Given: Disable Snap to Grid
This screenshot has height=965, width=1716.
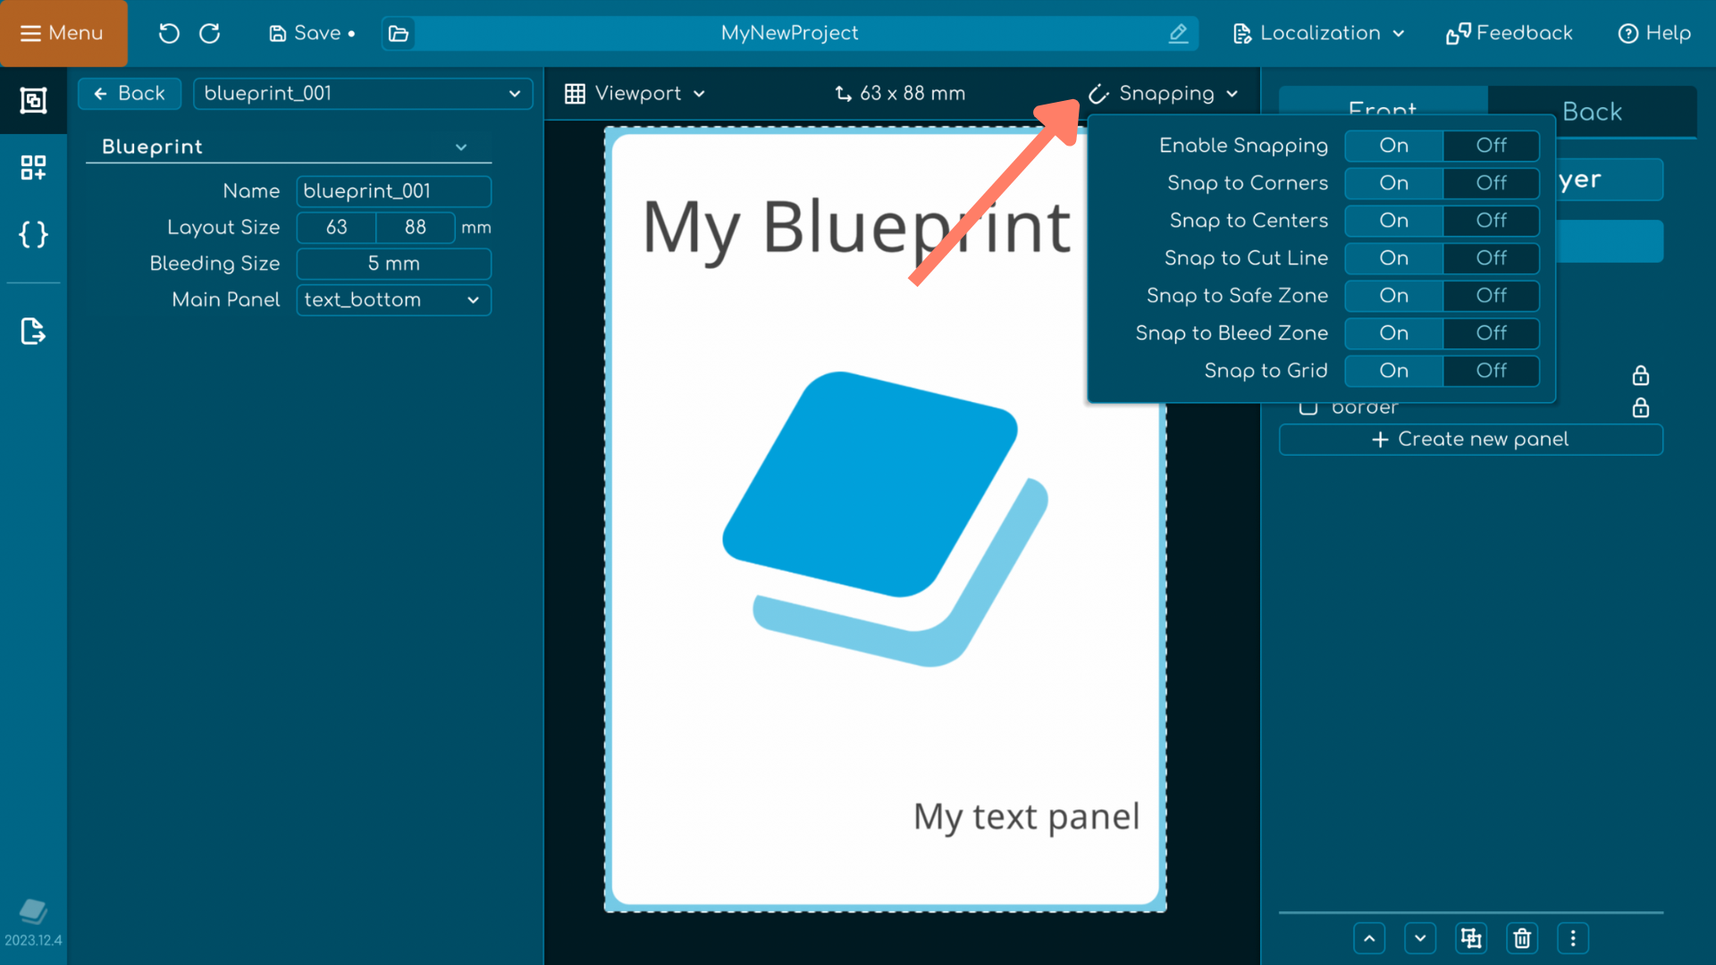Looking at the screenshot, I should pos(1489,371).
